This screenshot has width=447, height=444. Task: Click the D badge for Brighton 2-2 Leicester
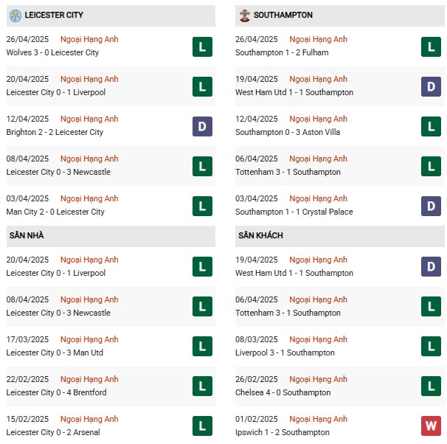point(202,126)
